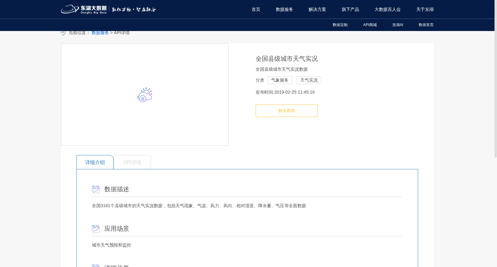Click the description starting 全国3181个县级城市
The height and width of the screenshot is (267, 497).
point(199,206)
